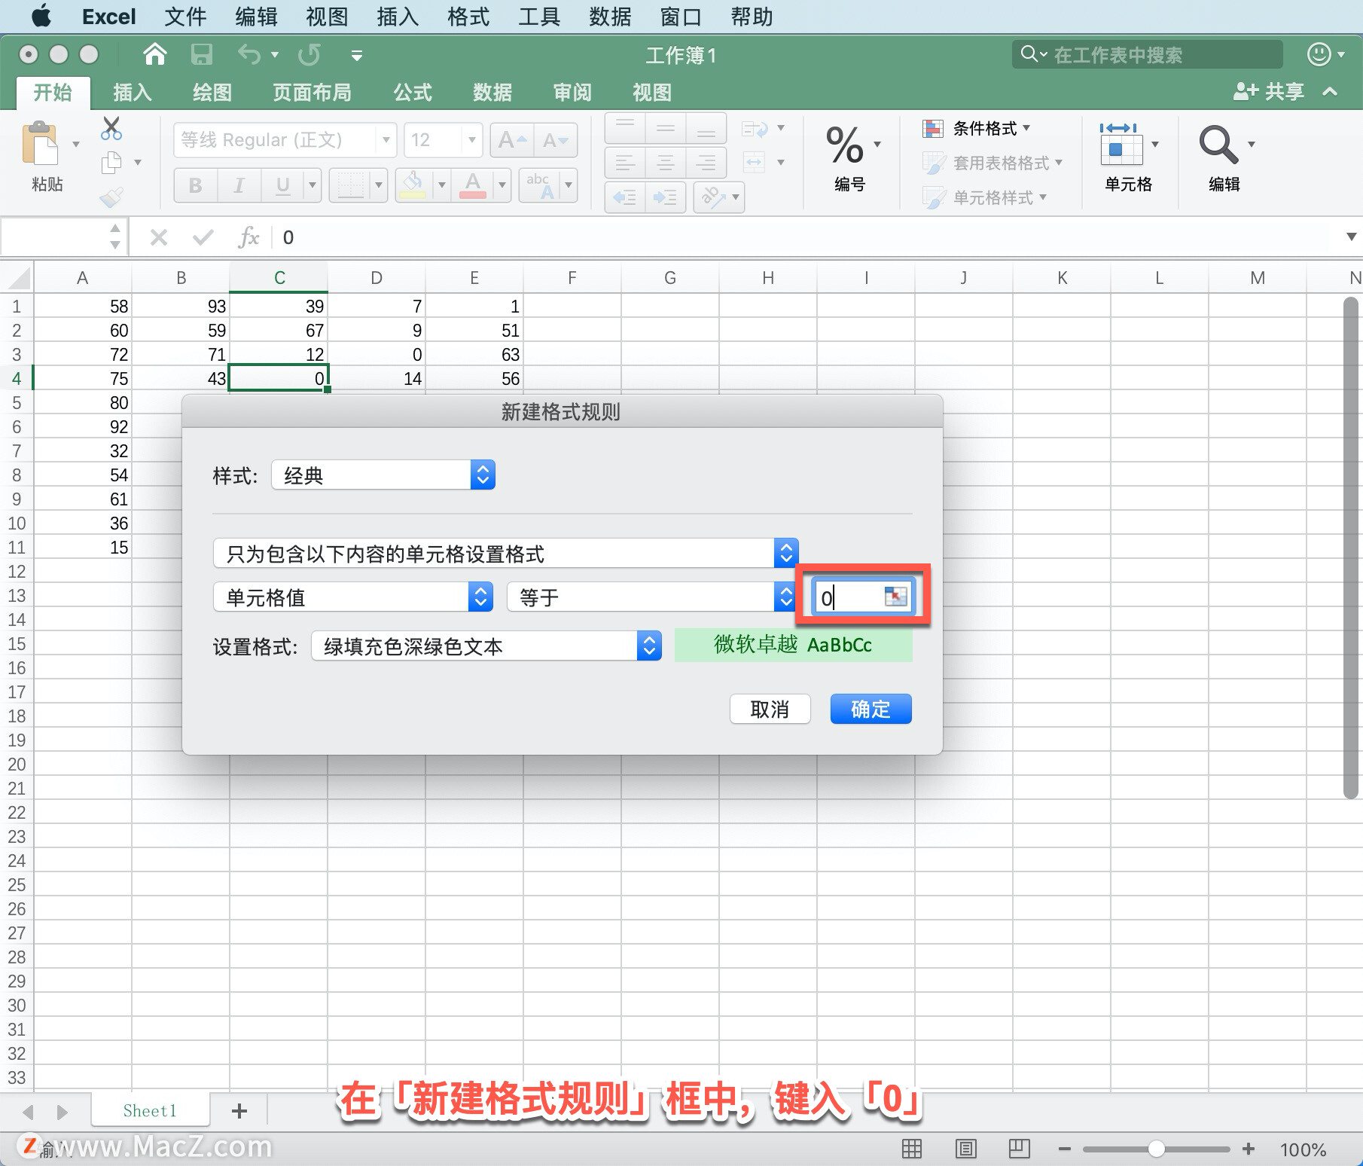Screen dimensions: 1363x1166
Task: Collapse the ribbon with the chevron
Action: coord(1330,92)
